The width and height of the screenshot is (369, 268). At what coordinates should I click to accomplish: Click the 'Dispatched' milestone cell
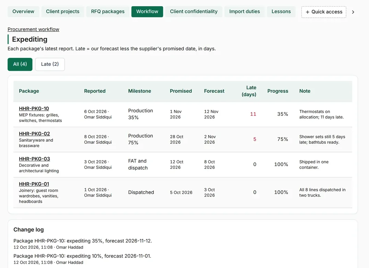point(141,192)
